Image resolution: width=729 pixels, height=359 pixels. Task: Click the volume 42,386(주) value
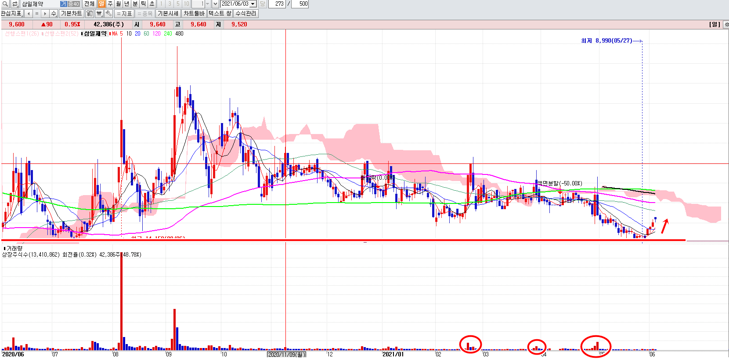[x=108, y=25]
